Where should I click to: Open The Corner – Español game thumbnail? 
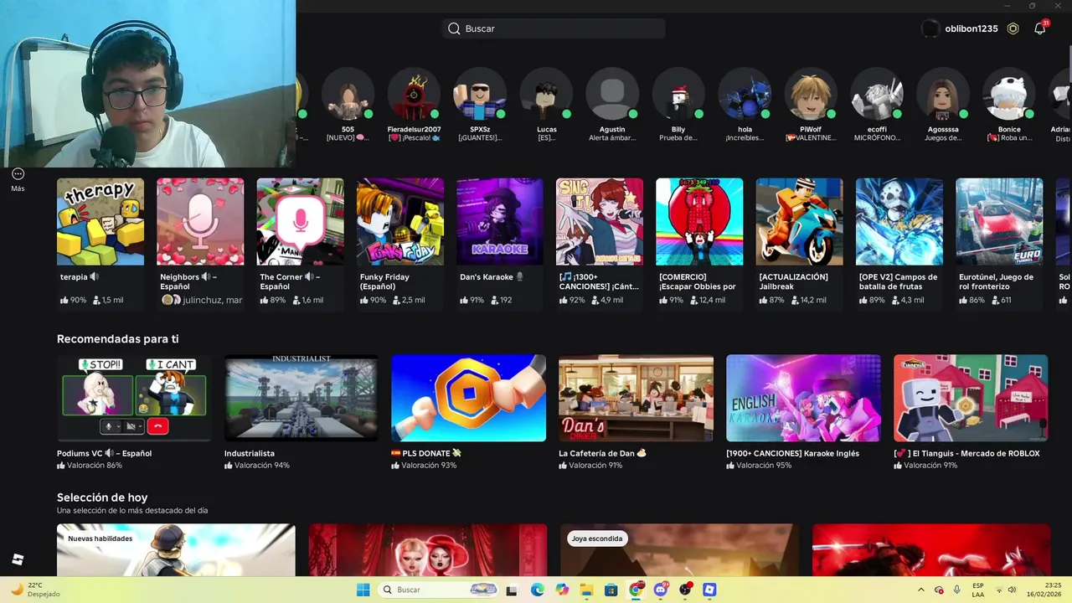(300, 222)
